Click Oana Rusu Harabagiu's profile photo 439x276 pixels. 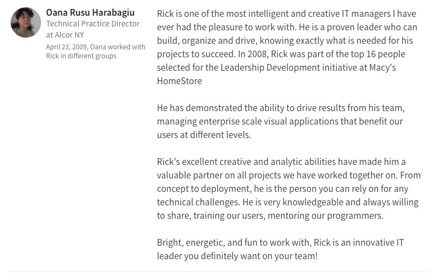click(26, 22)
